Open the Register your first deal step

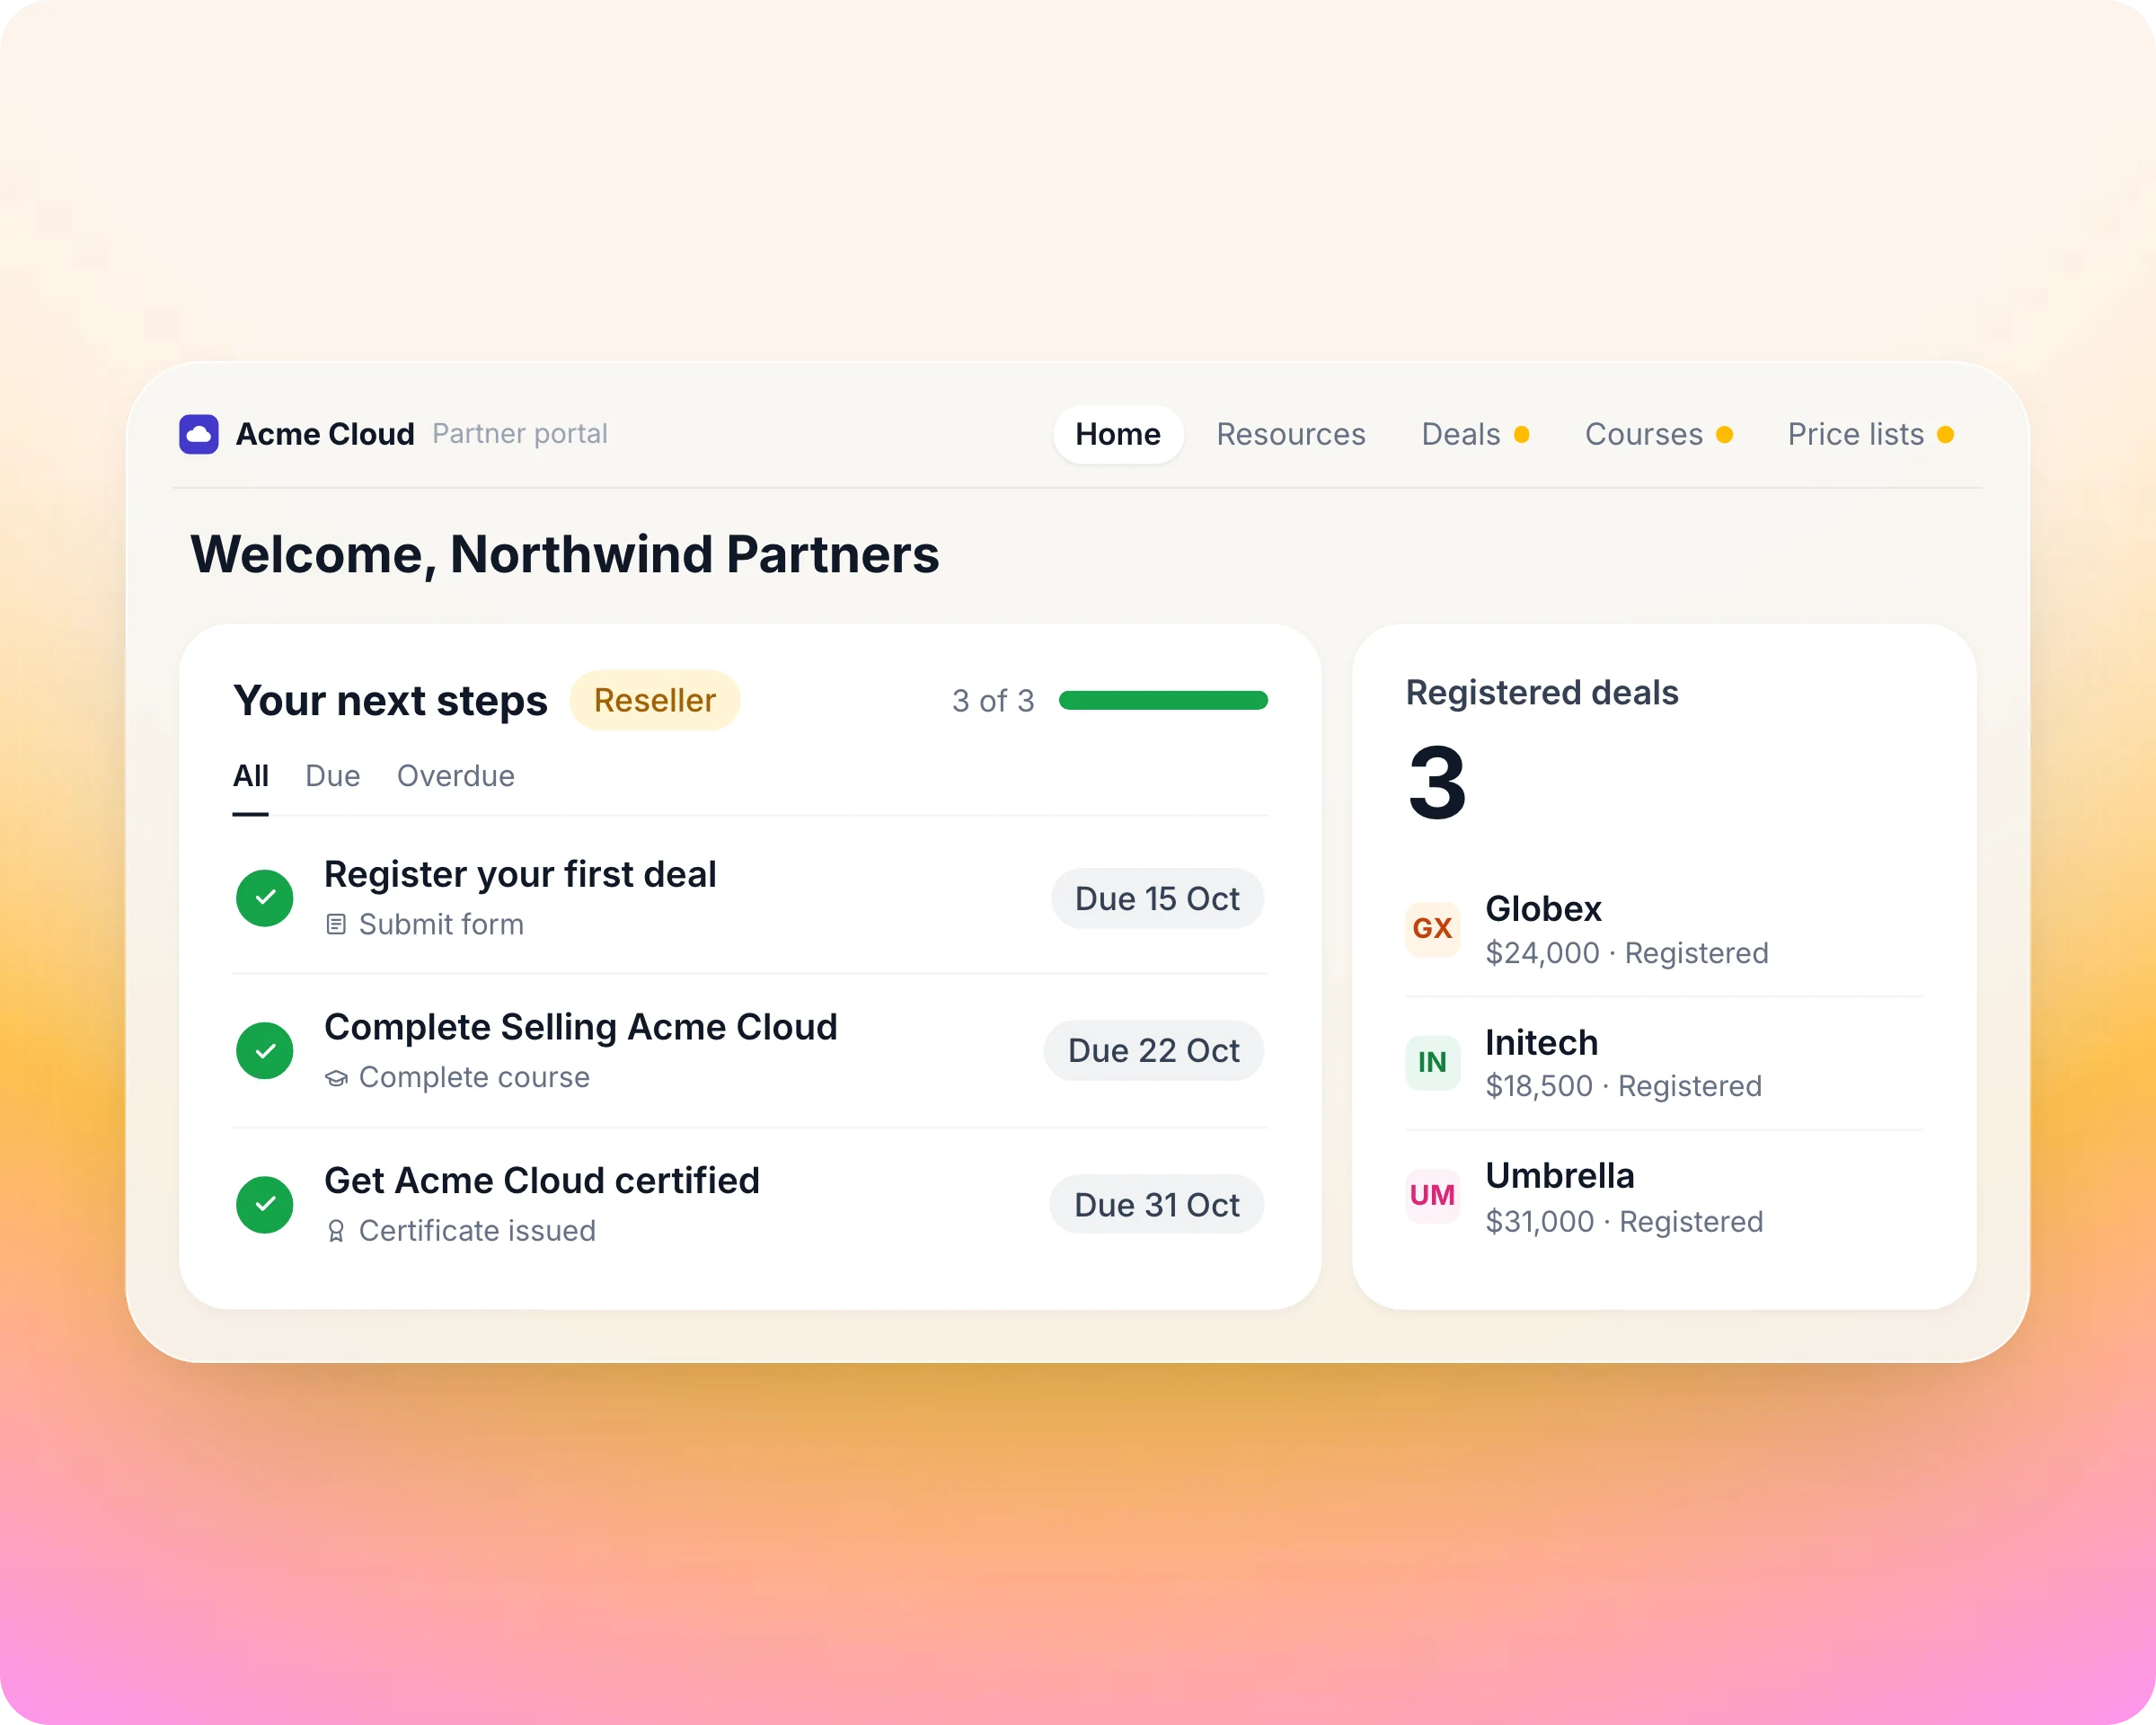[750, 898]
